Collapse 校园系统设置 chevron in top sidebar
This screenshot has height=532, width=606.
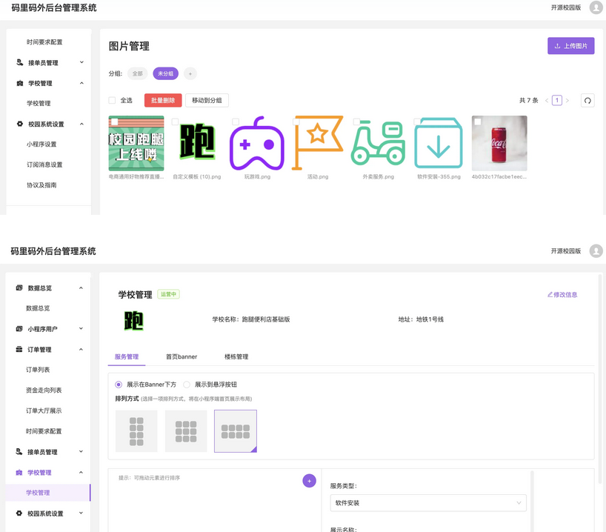(x=81, y=124)
